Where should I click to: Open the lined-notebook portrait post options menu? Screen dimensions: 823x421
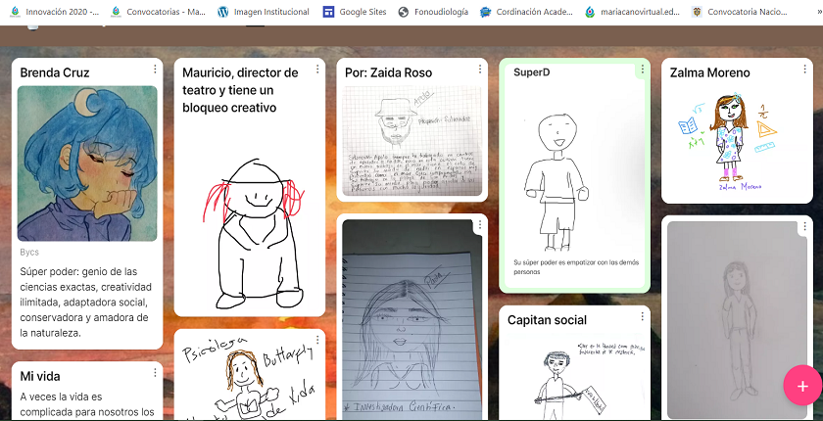[x=480, y=225]
